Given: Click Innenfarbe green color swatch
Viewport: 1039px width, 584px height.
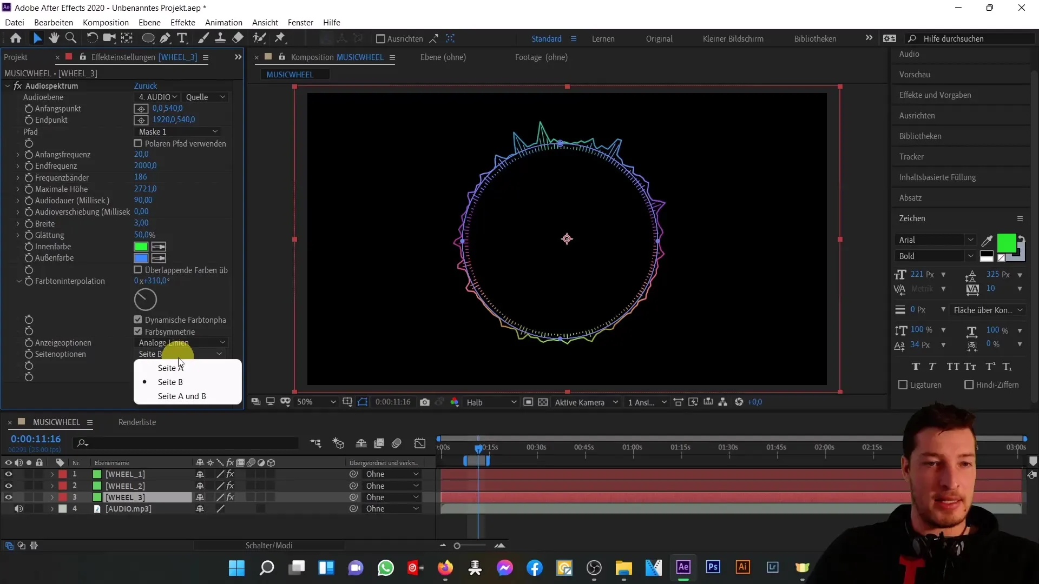Looking at the screenshot, I should (141, 247).
